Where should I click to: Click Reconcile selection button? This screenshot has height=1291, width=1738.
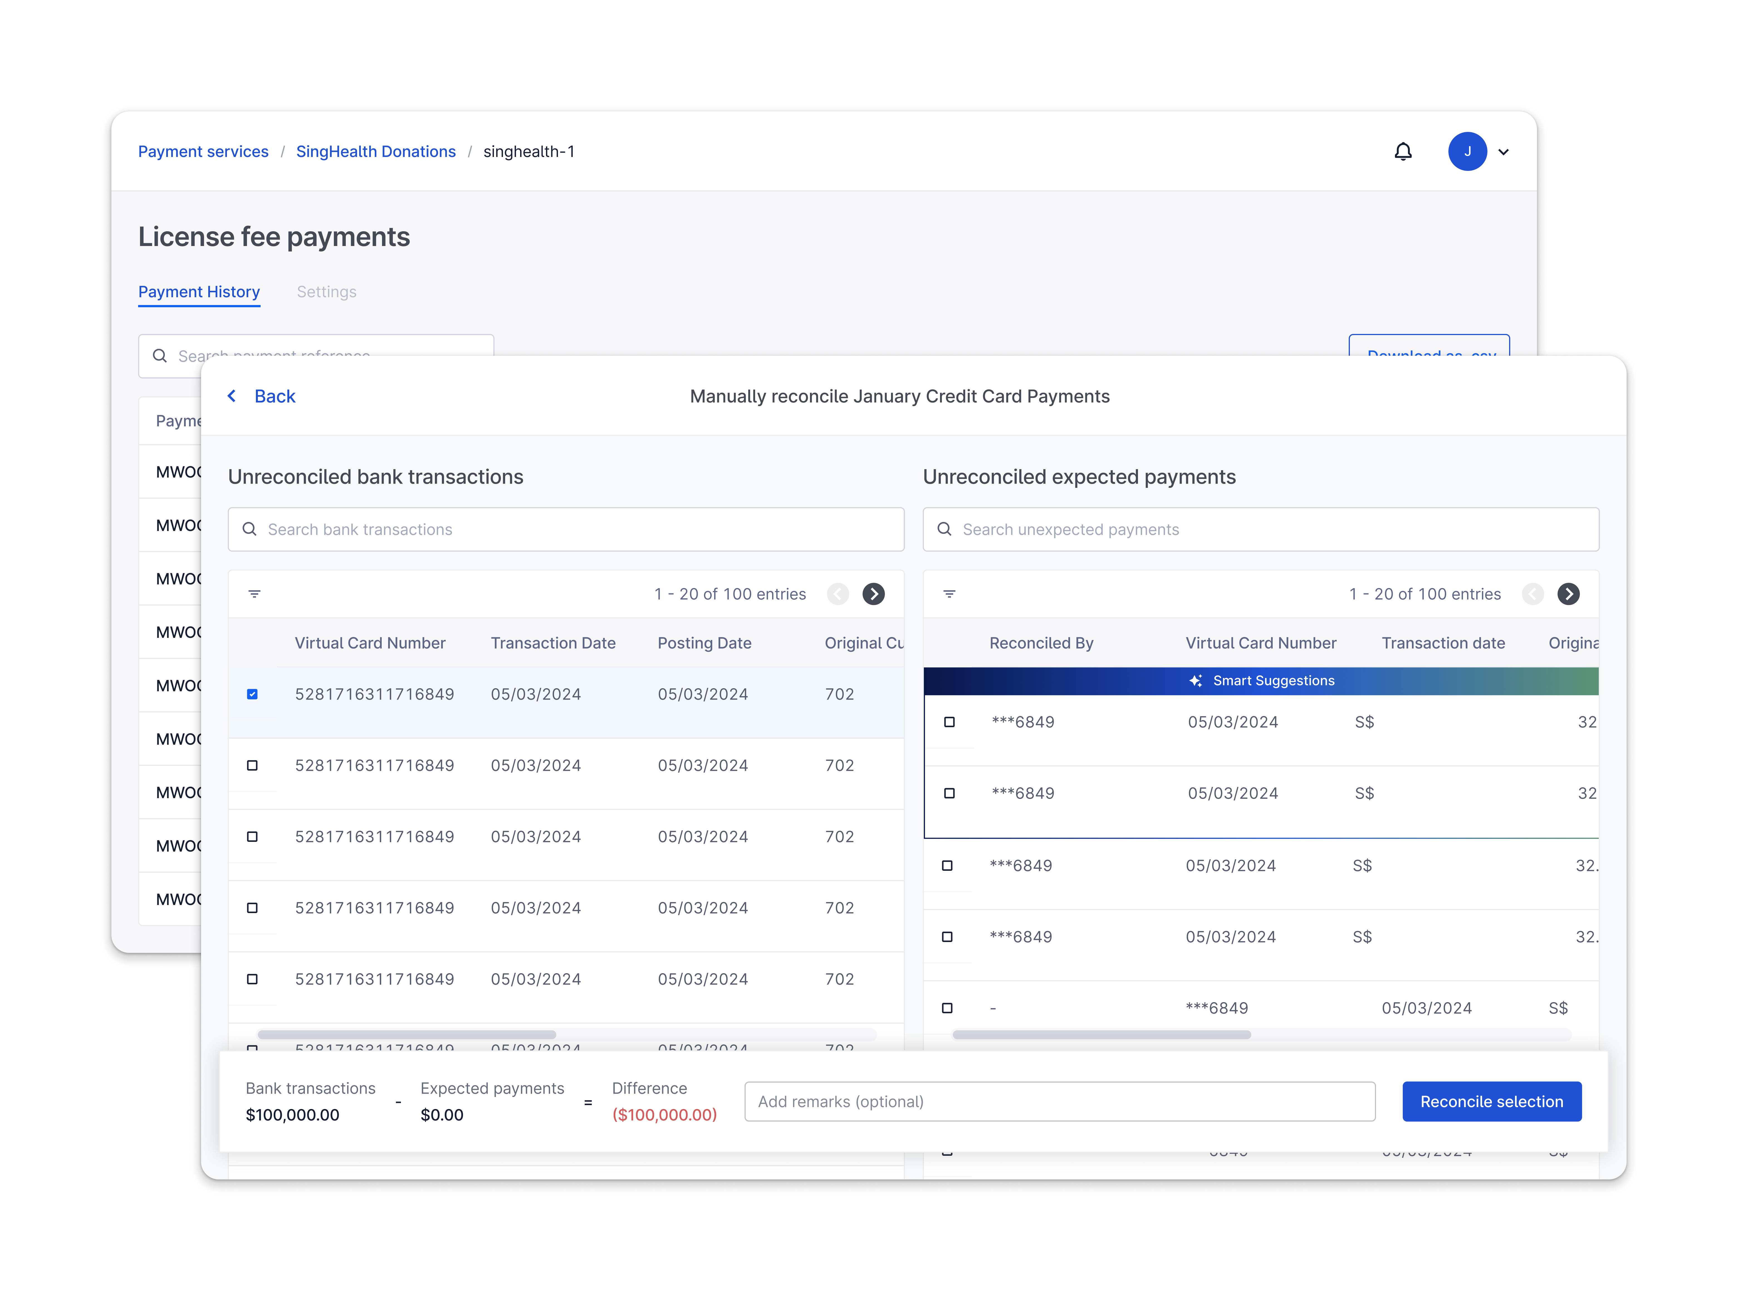[1491, 1101]
